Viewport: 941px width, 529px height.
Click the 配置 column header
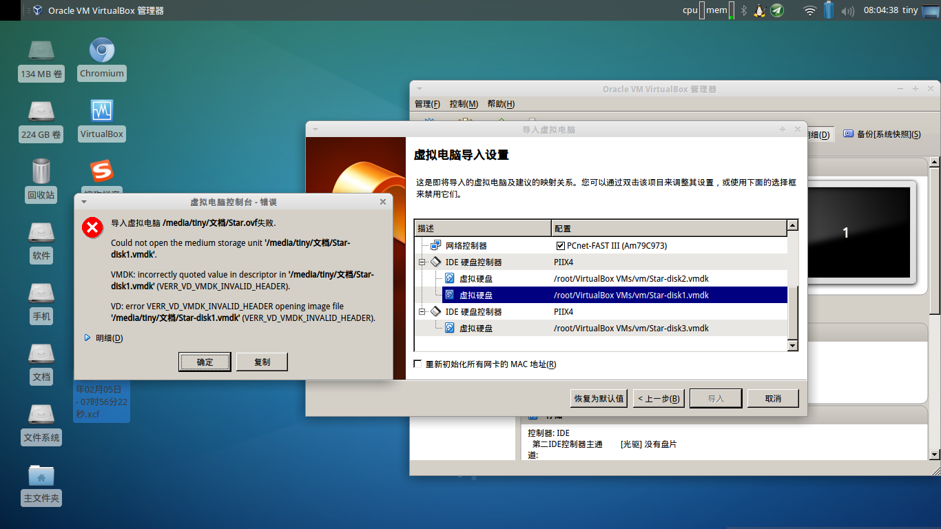[x=669, y=228]
